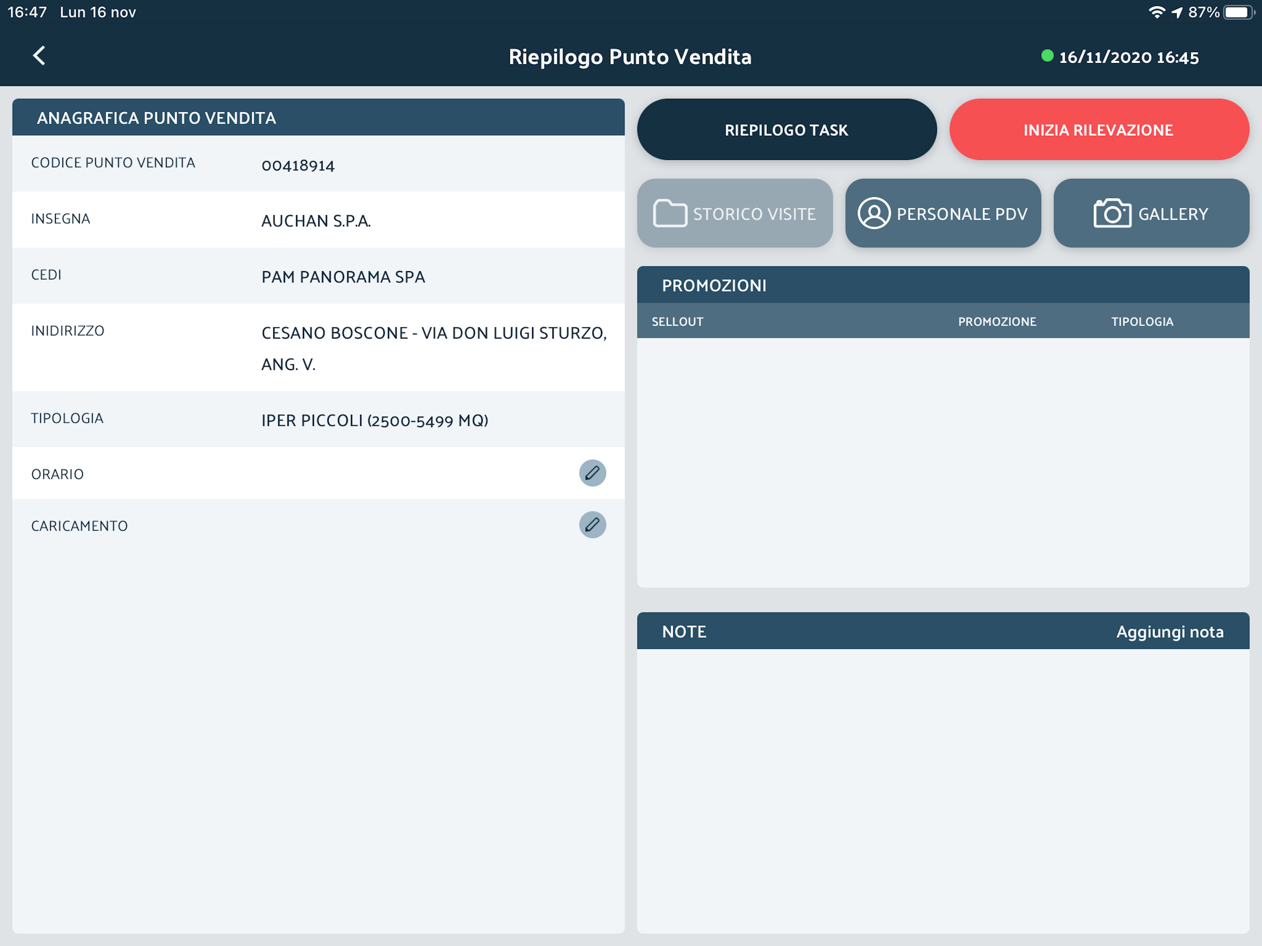Open STORICO VISITE
This screenshot has width=1262, height=946.
(735, 213)
